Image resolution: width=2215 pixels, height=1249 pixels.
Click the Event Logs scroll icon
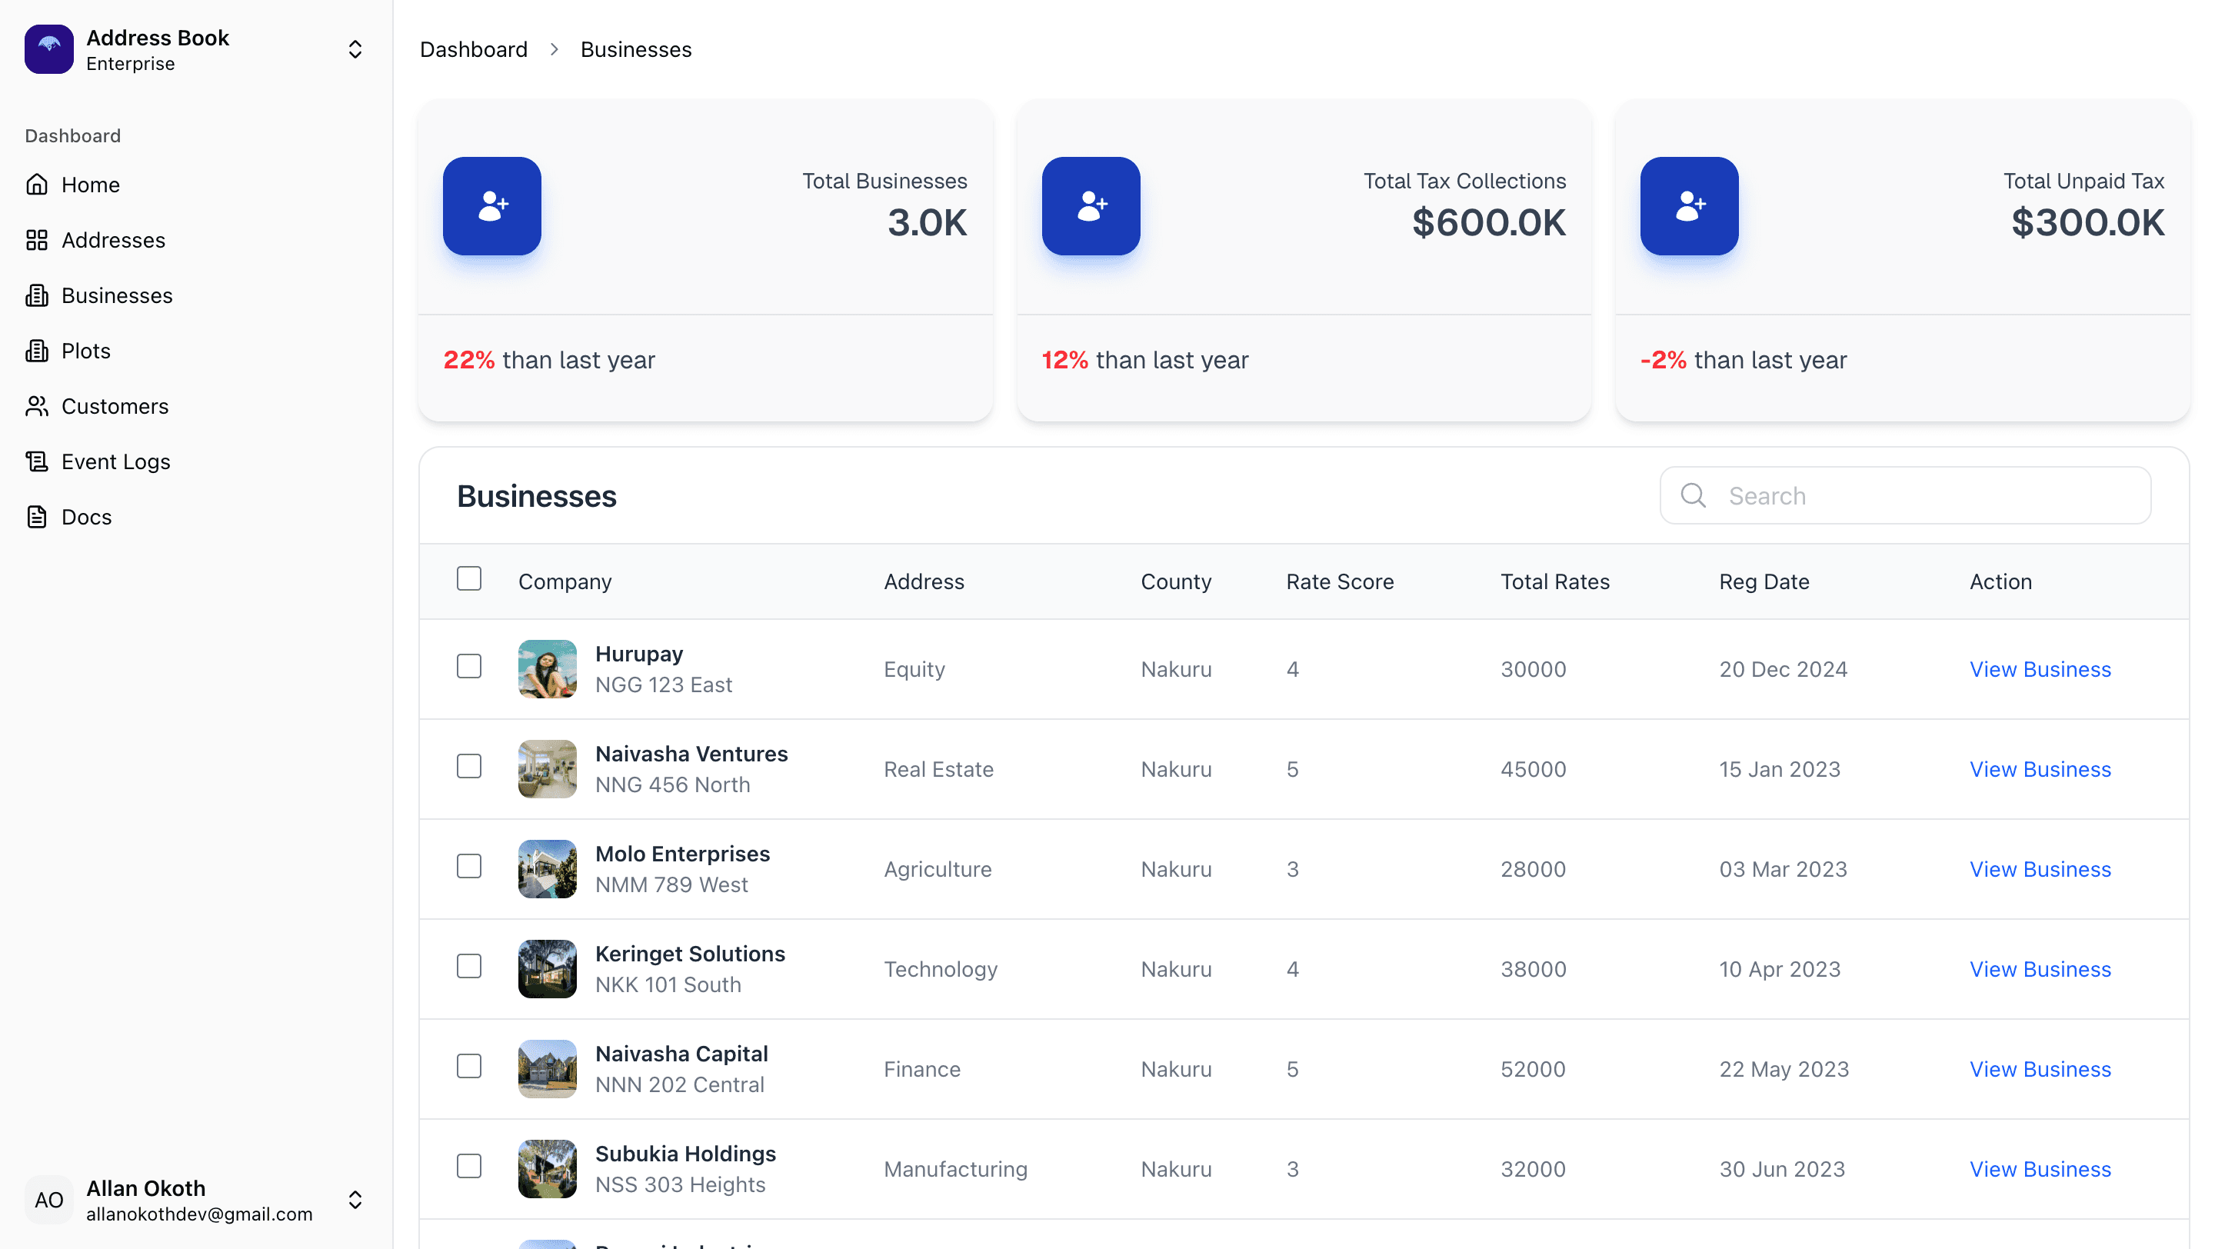point(37,461)
